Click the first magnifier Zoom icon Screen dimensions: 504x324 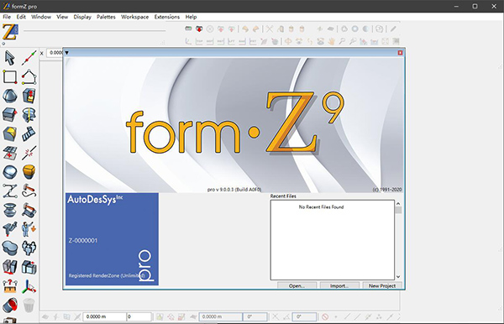click(x=342, y=41)
